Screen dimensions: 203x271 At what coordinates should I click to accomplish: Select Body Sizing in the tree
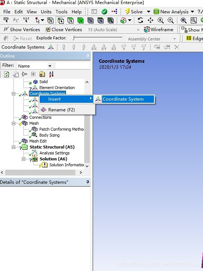(x=49, y=135)
